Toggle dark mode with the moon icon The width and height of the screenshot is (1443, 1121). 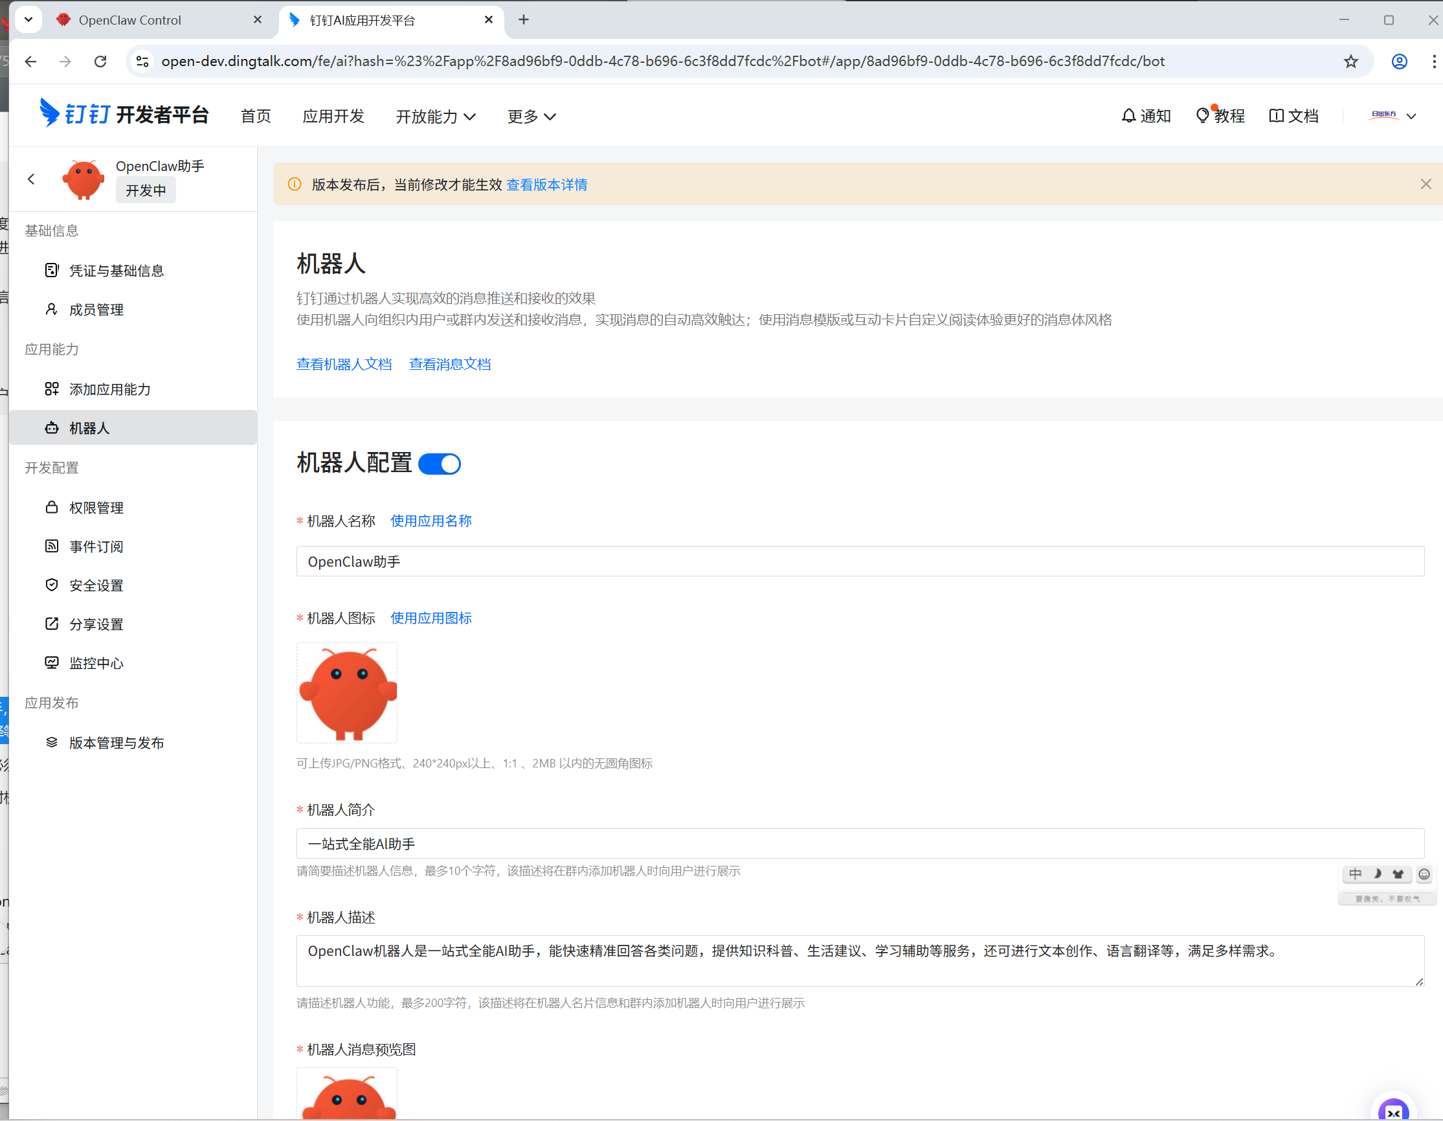tap(1377, 874)
